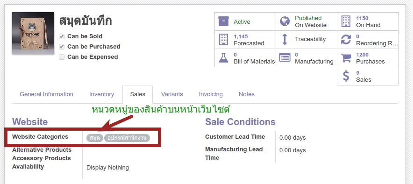The width and height of the screenshot is (413, 184).
Task: Click the Display Nothing availability value
Action: [107, 168]
